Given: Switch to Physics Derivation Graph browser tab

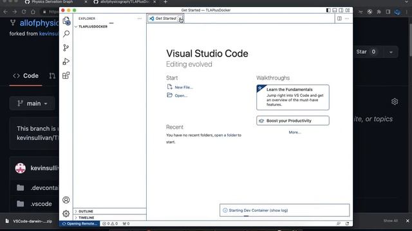Looking at the screenshot, I should [x=53, y=2].
